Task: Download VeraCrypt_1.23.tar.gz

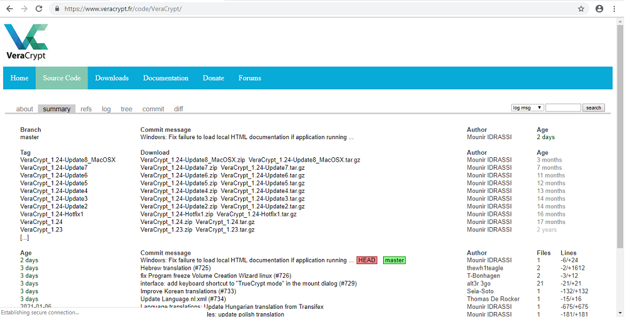Action: pos(225,230)
